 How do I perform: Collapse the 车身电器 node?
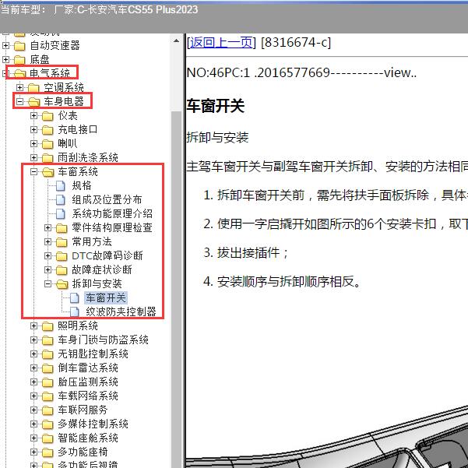click(x=19, y=101)
